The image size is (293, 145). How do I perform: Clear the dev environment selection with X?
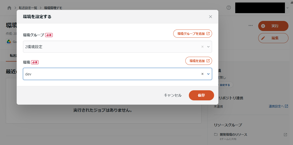(x=202, y=74)
